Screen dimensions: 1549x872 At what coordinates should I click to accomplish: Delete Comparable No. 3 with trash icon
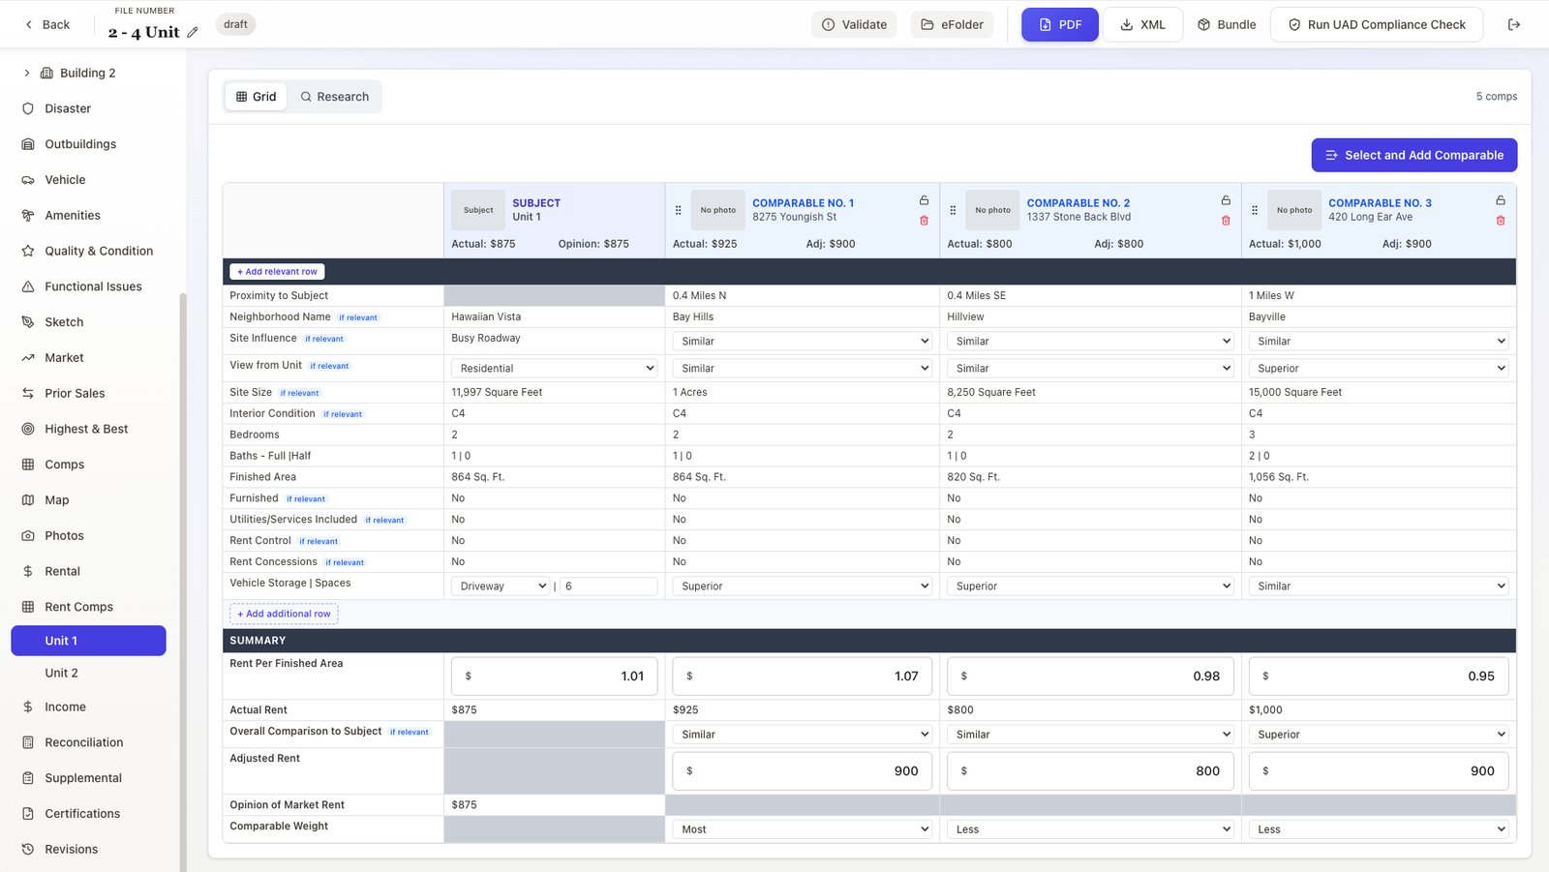(1501, 221)
